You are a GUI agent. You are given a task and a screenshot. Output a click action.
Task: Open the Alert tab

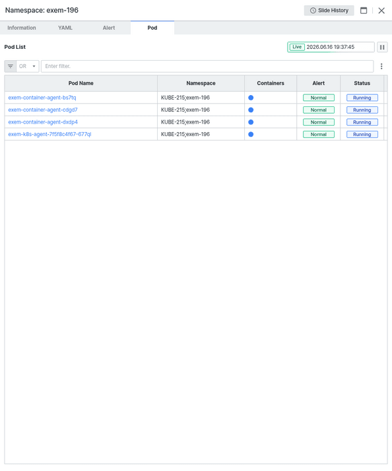point(109,28)
